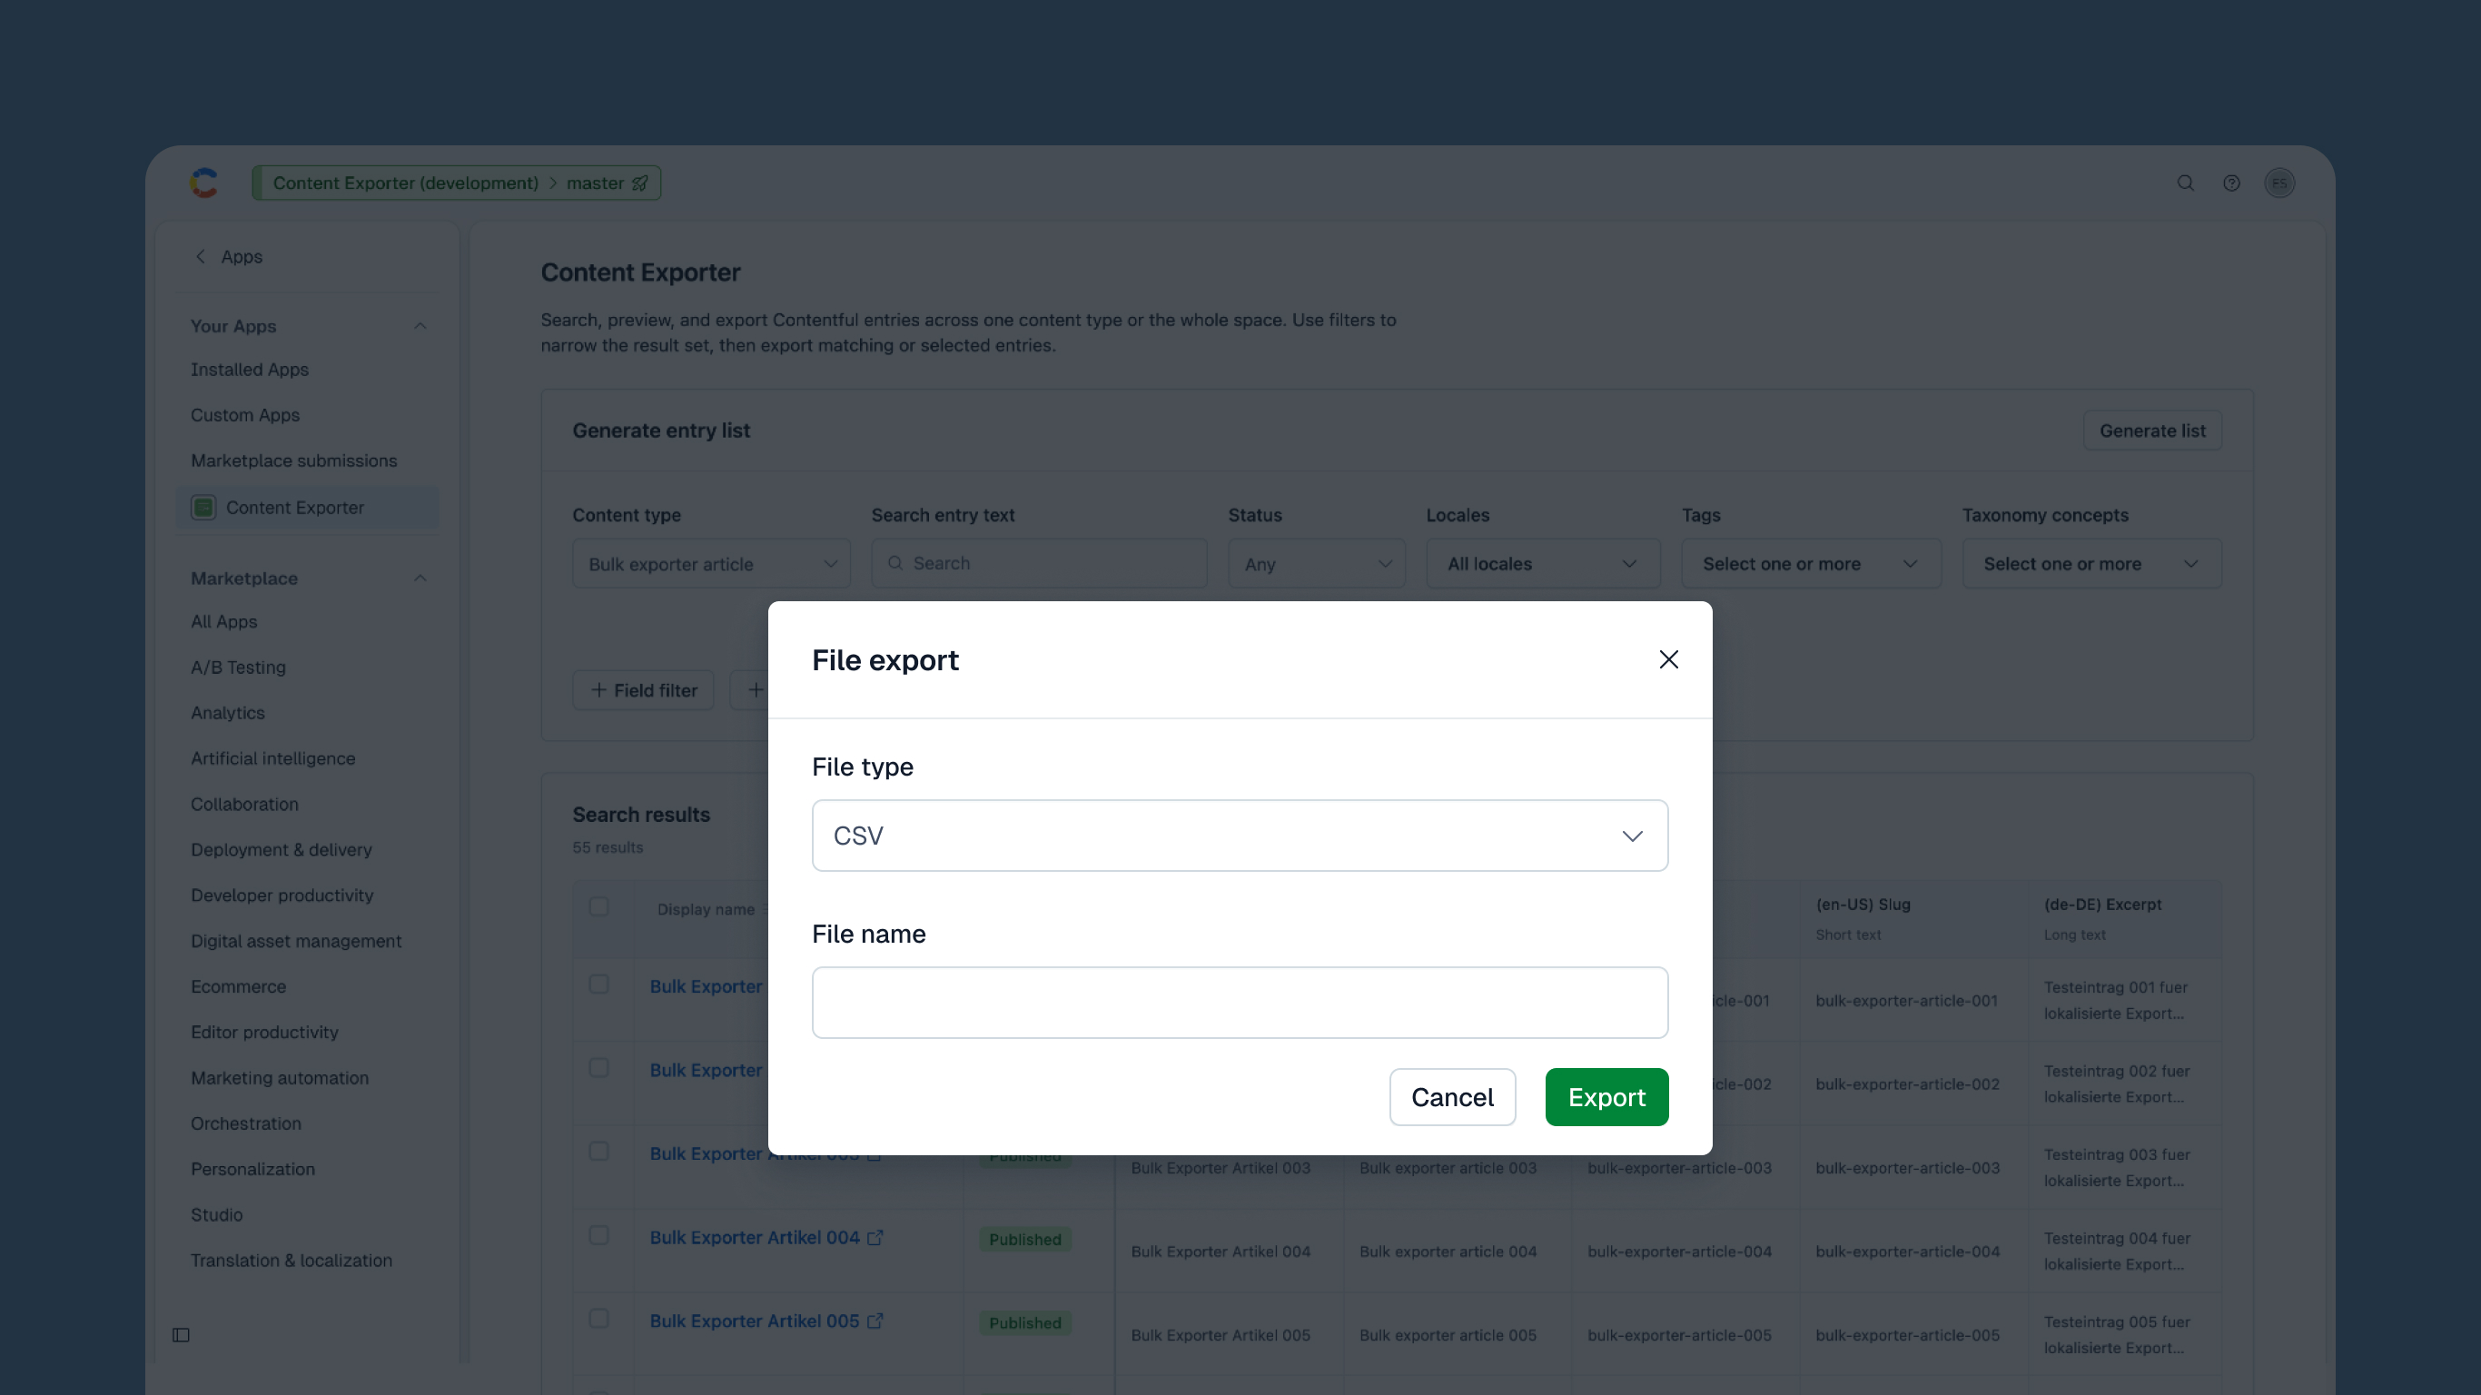Viewport: 2481px width, 1395px height.
Task: Open the Tags multi-select dropdown
Action: pyautogui.click(x=1810, y=564)
